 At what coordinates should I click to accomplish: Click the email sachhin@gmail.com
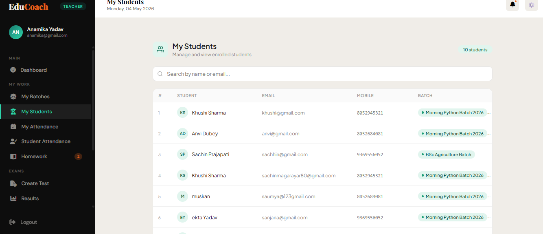(x=285, y=155)
